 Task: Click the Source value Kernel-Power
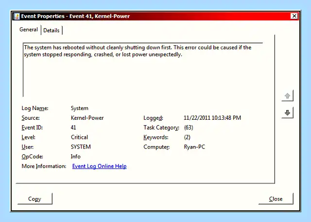point(87,118)
